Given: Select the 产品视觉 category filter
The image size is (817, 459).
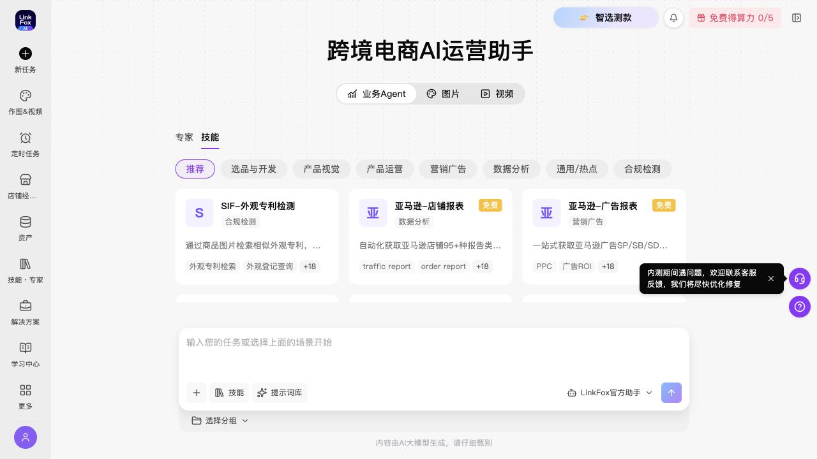Looking at the screenshot, I should click(322, 169).
